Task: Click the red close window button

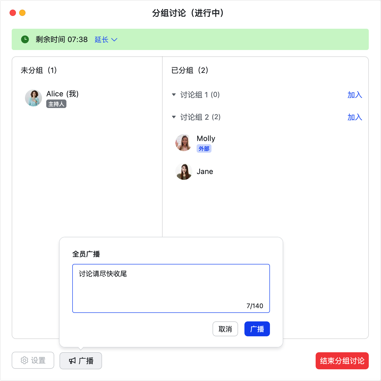Action: 13,13
